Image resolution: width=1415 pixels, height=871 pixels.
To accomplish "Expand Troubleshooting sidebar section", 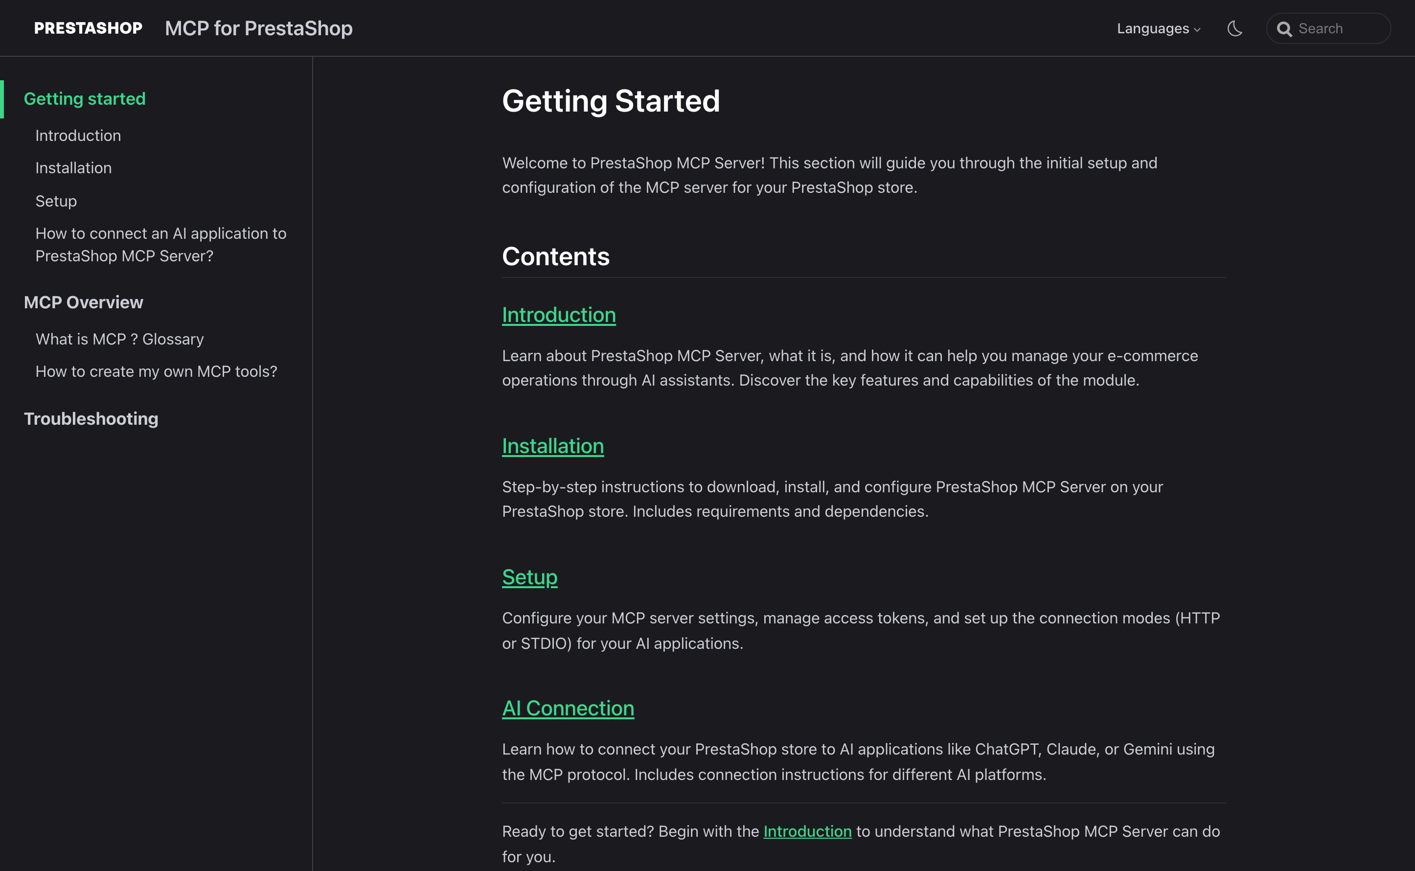I will click(91, 419).
